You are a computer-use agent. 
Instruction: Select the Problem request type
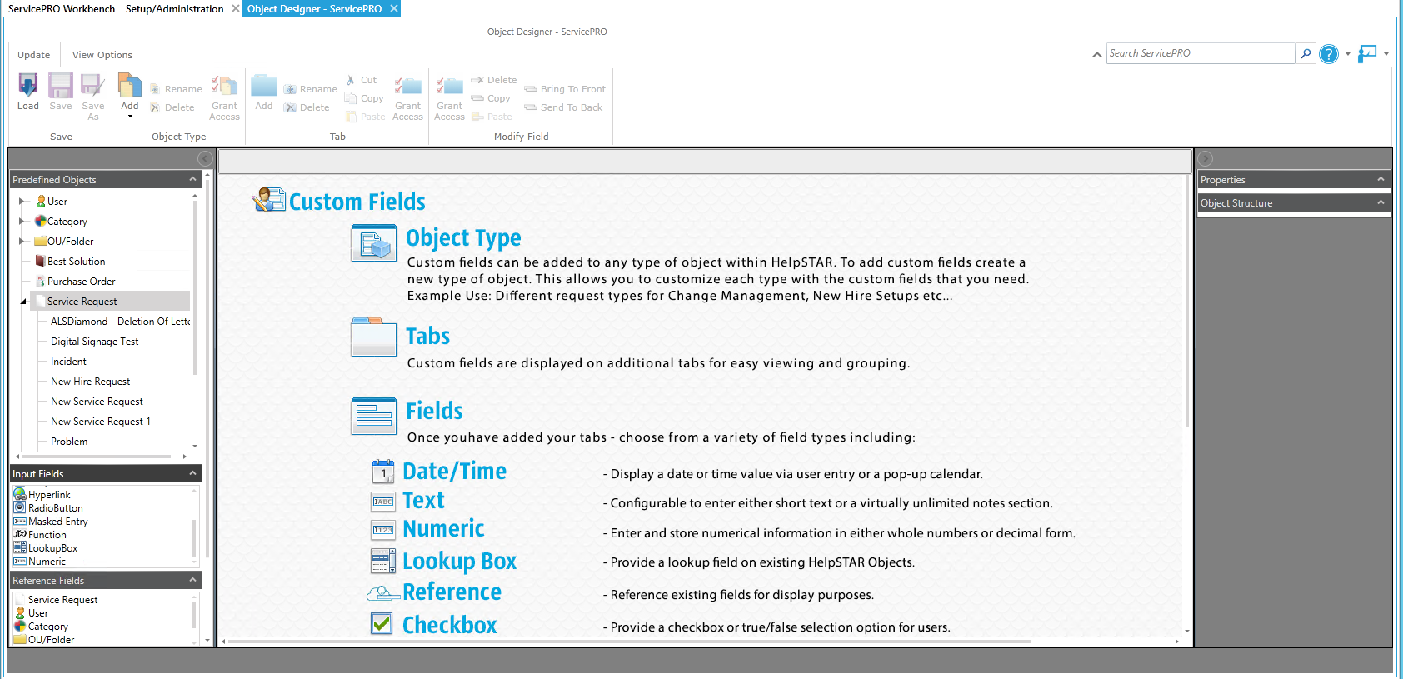(x=69, y=442)
